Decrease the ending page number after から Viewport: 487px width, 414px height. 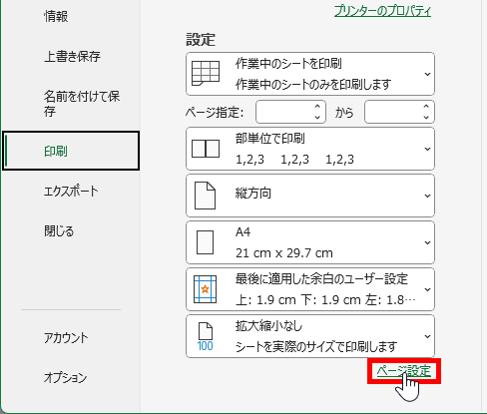point(426,117)
